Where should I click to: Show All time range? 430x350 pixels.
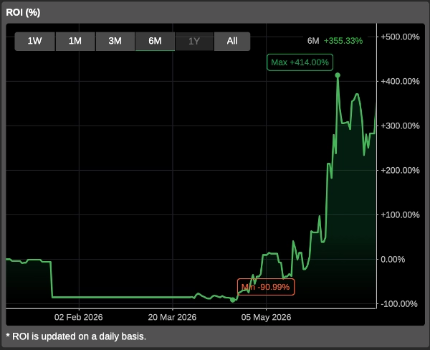tap(232, 41)
